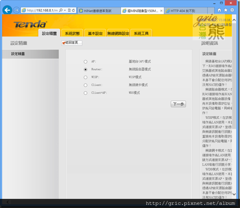Click the vertical scrollbar up arrow
Viewport: 240px width, 208px height.
point(234,20)
